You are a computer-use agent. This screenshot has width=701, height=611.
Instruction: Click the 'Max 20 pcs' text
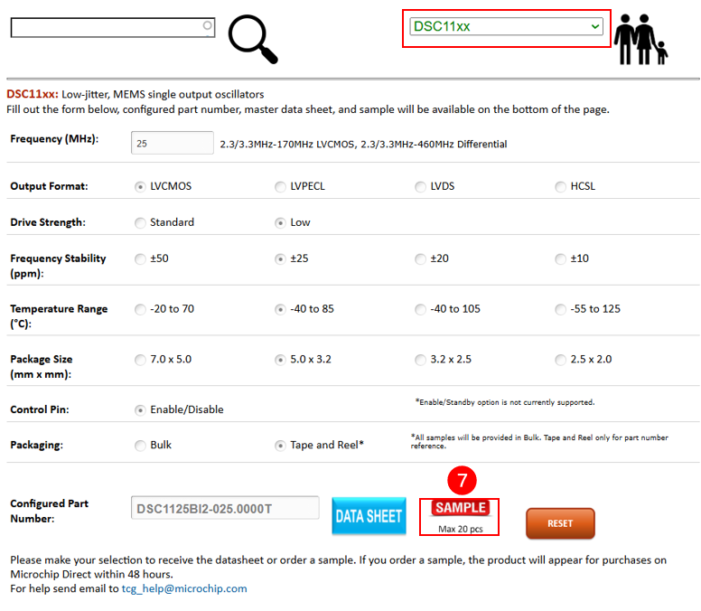(460, 529)
